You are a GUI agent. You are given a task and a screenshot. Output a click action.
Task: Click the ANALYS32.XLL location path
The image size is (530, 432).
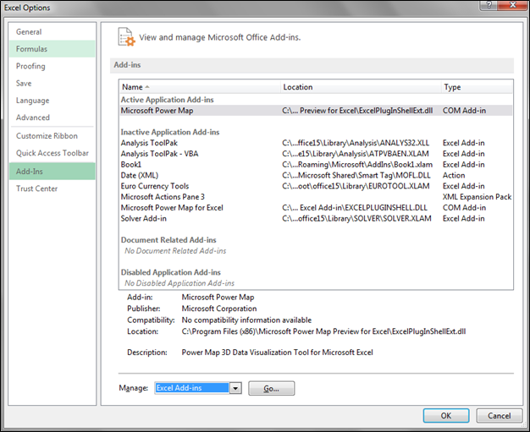pos(356,143)
